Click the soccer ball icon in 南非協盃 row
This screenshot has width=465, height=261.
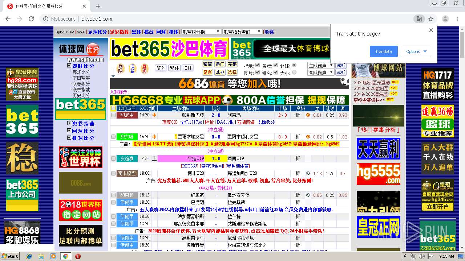pyautogui.click(x=308, y=173)
